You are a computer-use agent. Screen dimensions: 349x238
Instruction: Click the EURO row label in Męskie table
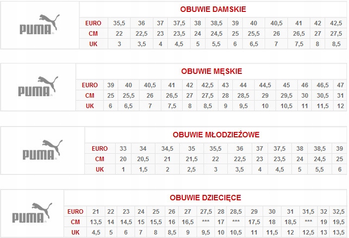tap(90, 85)
